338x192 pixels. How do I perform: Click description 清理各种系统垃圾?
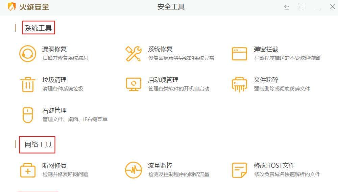point(63,89)
